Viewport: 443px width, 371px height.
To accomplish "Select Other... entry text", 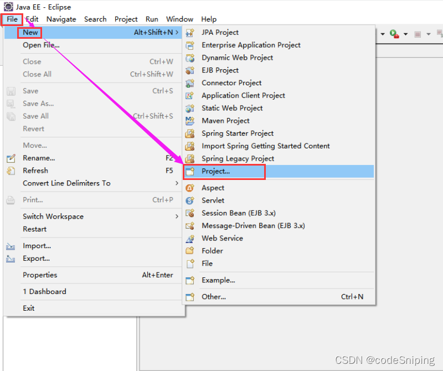I will tap(214, 297).
